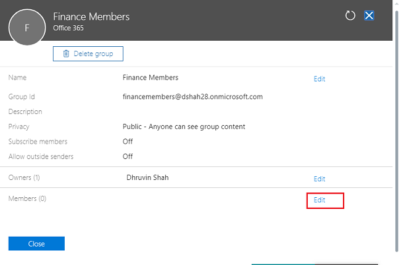Select the Office 365 subtitle text
The height and width of the screenshot is (265, 401).
68,28
